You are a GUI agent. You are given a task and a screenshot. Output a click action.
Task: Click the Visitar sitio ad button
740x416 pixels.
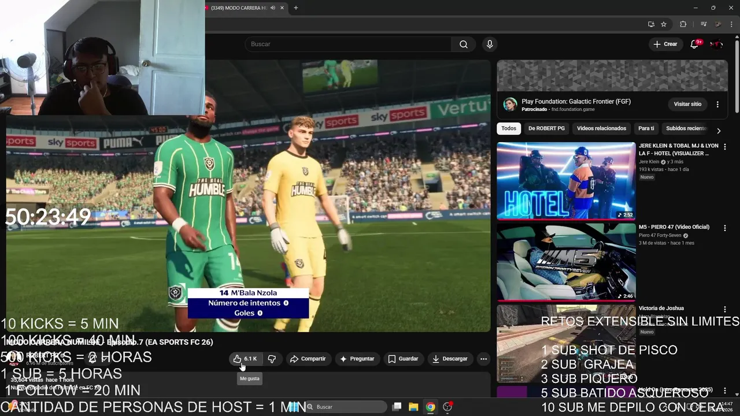[x=687, y=104]
